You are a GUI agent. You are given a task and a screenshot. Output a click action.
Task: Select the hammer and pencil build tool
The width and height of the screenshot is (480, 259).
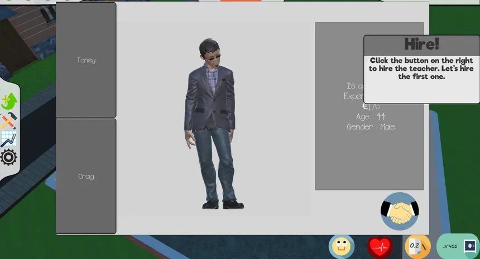(8, 120)
